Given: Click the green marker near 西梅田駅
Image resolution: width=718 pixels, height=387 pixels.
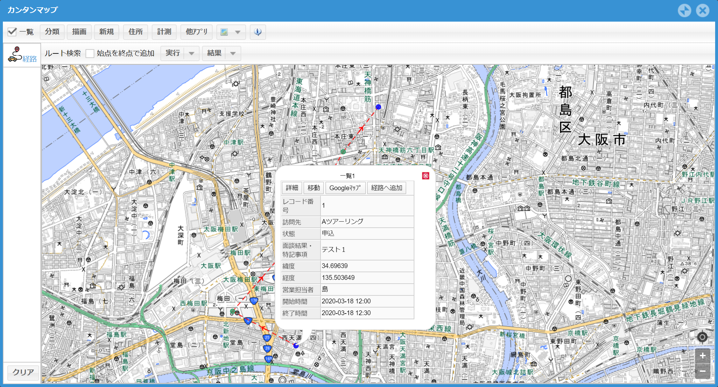Looking at the screenshot, I should pos(233,311).
